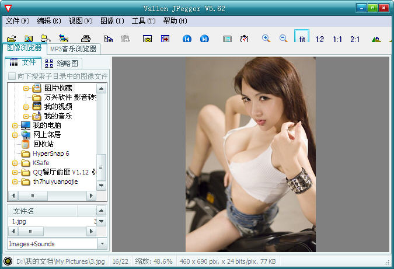Viewport: 394px width, 269px height.
Task: Click the image settings gear window icon
Action: (x=147, y=39)
